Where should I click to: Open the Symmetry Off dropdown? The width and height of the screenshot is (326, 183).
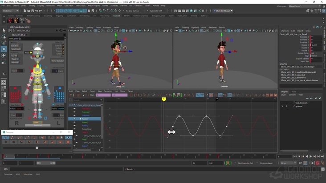(x=157, y=11)
